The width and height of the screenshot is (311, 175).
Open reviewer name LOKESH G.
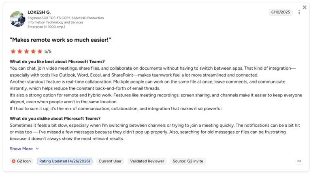click(39, 12)
